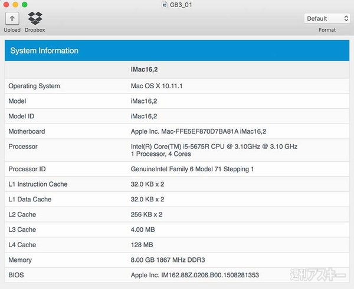Select the Mac-FFE5EF870D7BA81A motherboard value
Viewport: 354px width, 289px height.
pyautogui.click(x=198, y=131)
